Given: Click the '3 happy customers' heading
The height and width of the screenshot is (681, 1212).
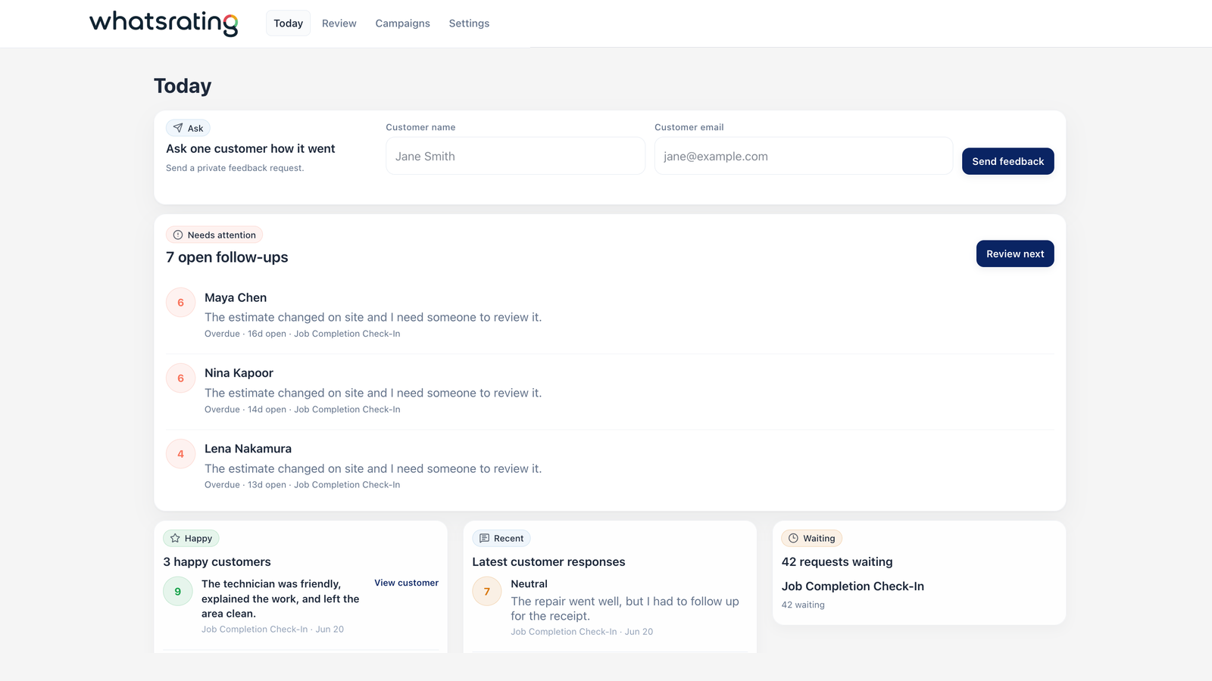Looking at the screenshot, I should [x=217, y=561].
